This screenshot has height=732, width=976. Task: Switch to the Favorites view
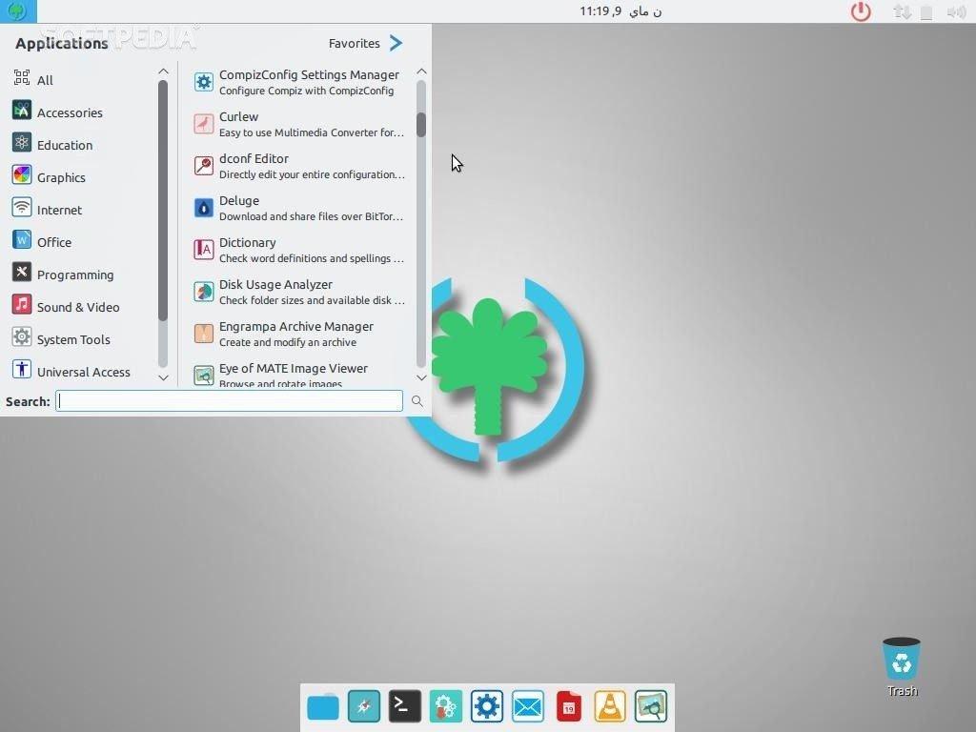(x=366, y=43)
